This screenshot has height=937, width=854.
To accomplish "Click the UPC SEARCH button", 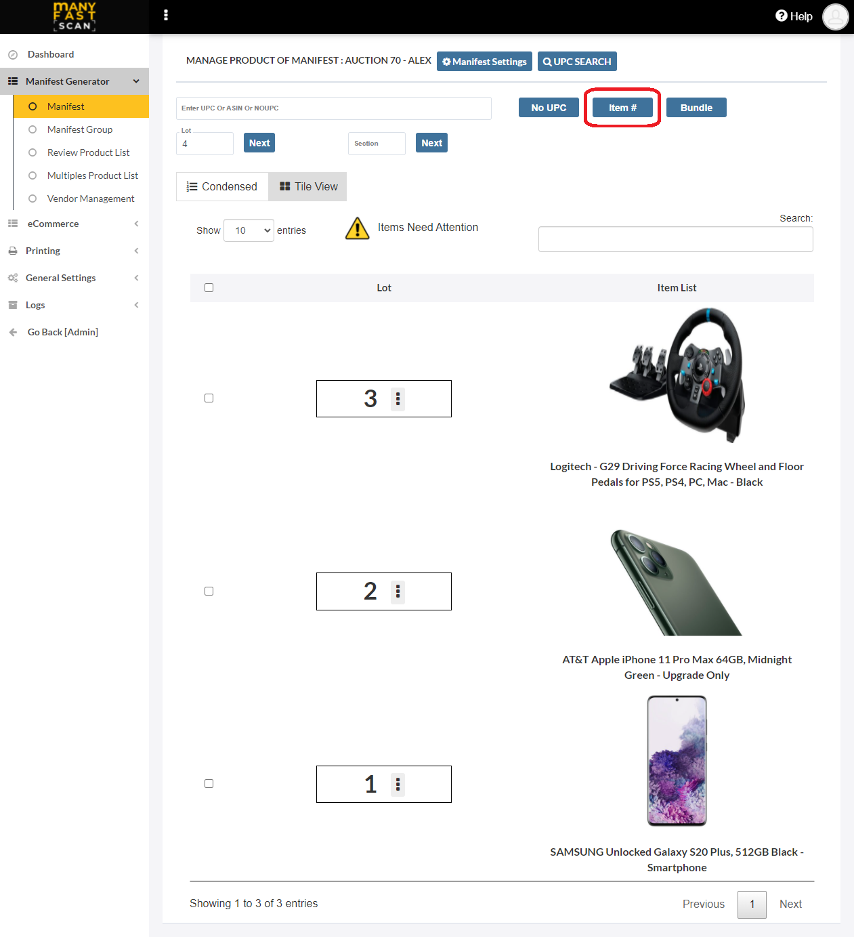I will pyautogui.click(x=577, y=62).
